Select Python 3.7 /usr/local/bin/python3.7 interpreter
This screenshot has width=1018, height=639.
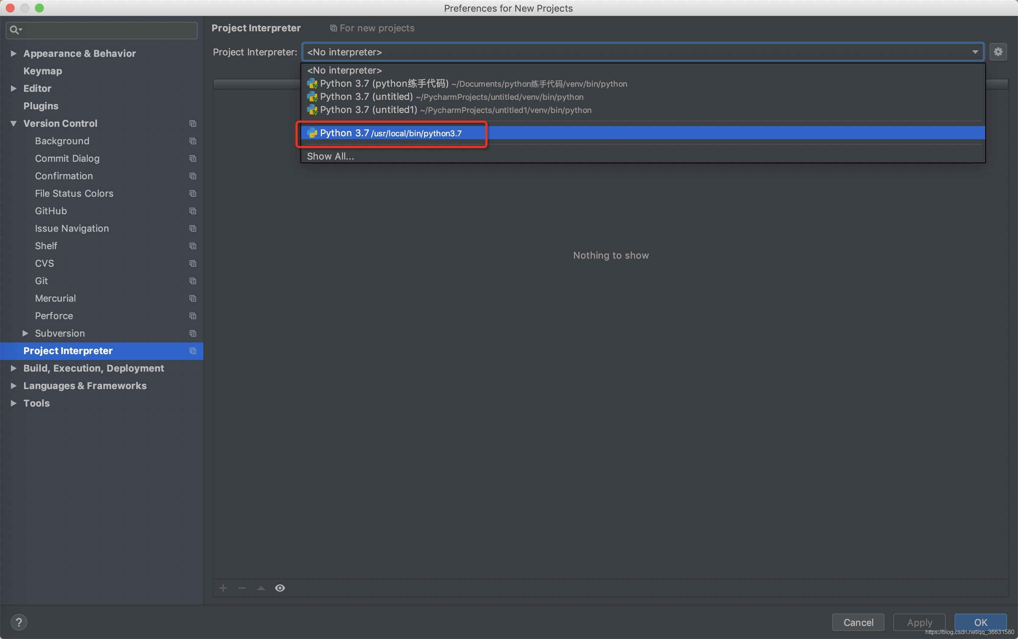click(x=391, y=133)
